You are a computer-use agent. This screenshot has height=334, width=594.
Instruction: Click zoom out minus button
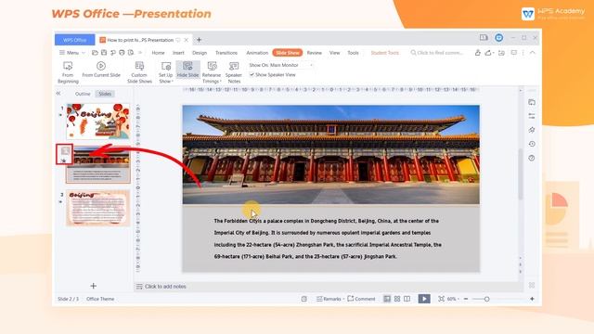pos(466,299)
